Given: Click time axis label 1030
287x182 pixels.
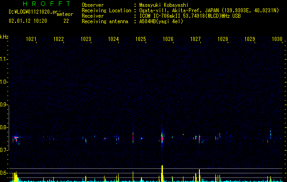Looking at the screenshot, I should (277, 39).
